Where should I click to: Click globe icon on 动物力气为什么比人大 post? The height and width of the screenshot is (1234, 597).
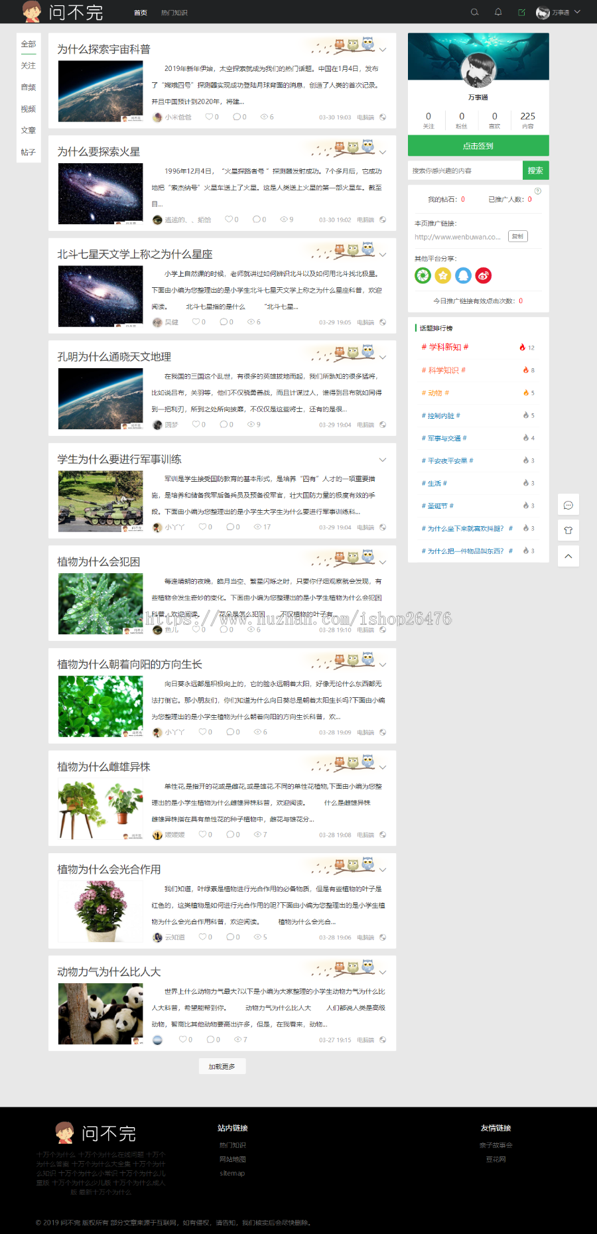pos(383,1040)
